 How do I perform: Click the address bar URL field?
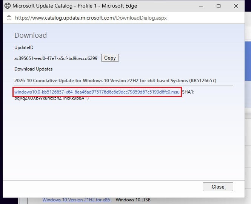tap(91, 18)
